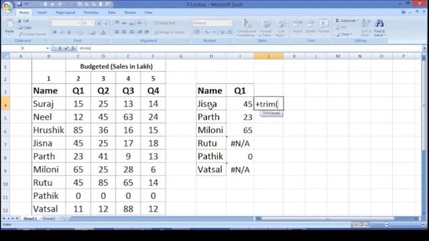Decrease font size with Shrink Font

click(x=106, y=23)
